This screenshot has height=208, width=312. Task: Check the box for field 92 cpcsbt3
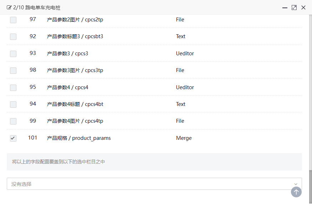pos(13,37)
